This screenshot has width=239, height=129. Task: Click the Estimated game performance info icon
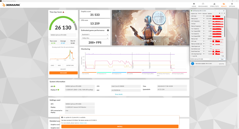(108, 30)
